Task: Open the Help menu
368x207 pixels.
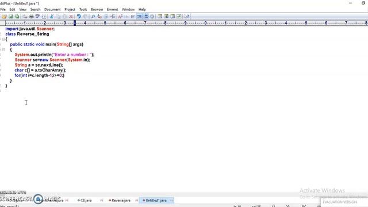Action: [142, 9]
